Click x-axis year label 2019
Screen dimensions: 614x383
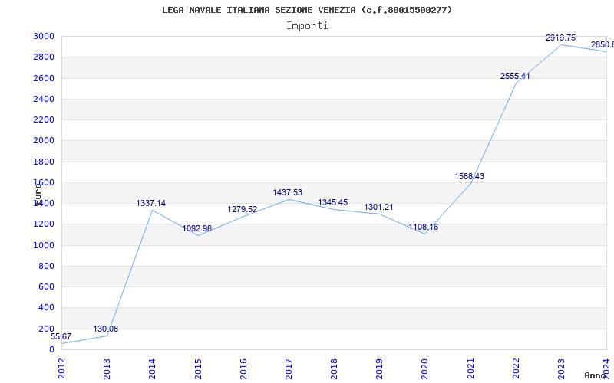[x=380, y=369]
